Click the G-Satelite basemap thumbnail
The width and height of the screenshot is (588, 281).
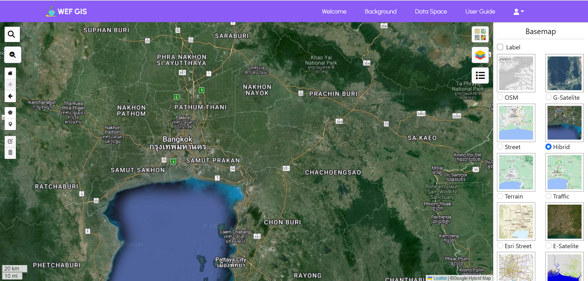point(564,73)
